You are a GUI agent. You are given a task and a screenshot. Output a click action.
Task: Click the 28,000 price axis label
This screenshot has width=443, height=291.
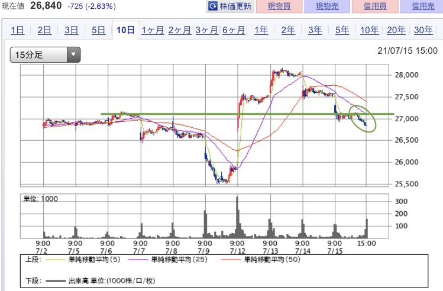[x=406, y=75]
